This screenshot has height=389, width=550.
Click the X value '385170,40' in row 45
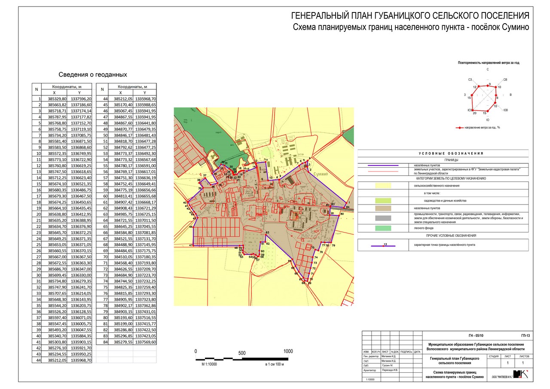pyautogui.click(x=123, y=104)
